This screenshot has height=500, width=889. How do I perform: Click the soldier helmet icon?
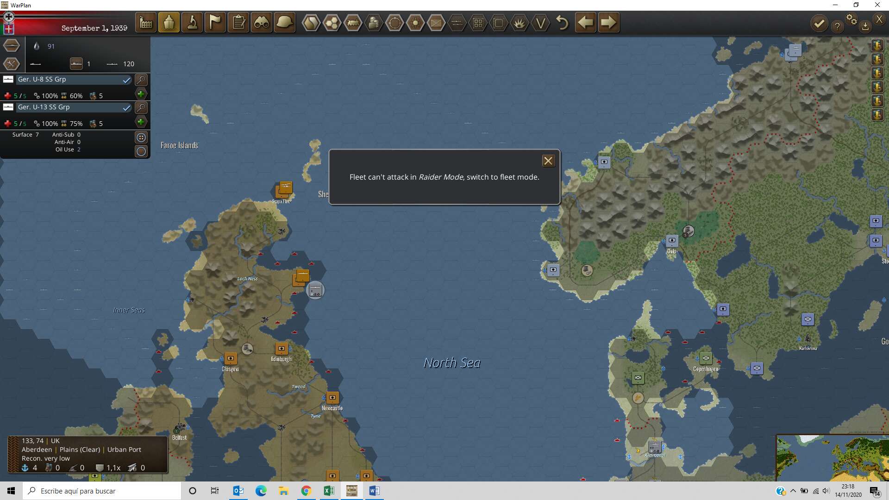coord(284,23)
